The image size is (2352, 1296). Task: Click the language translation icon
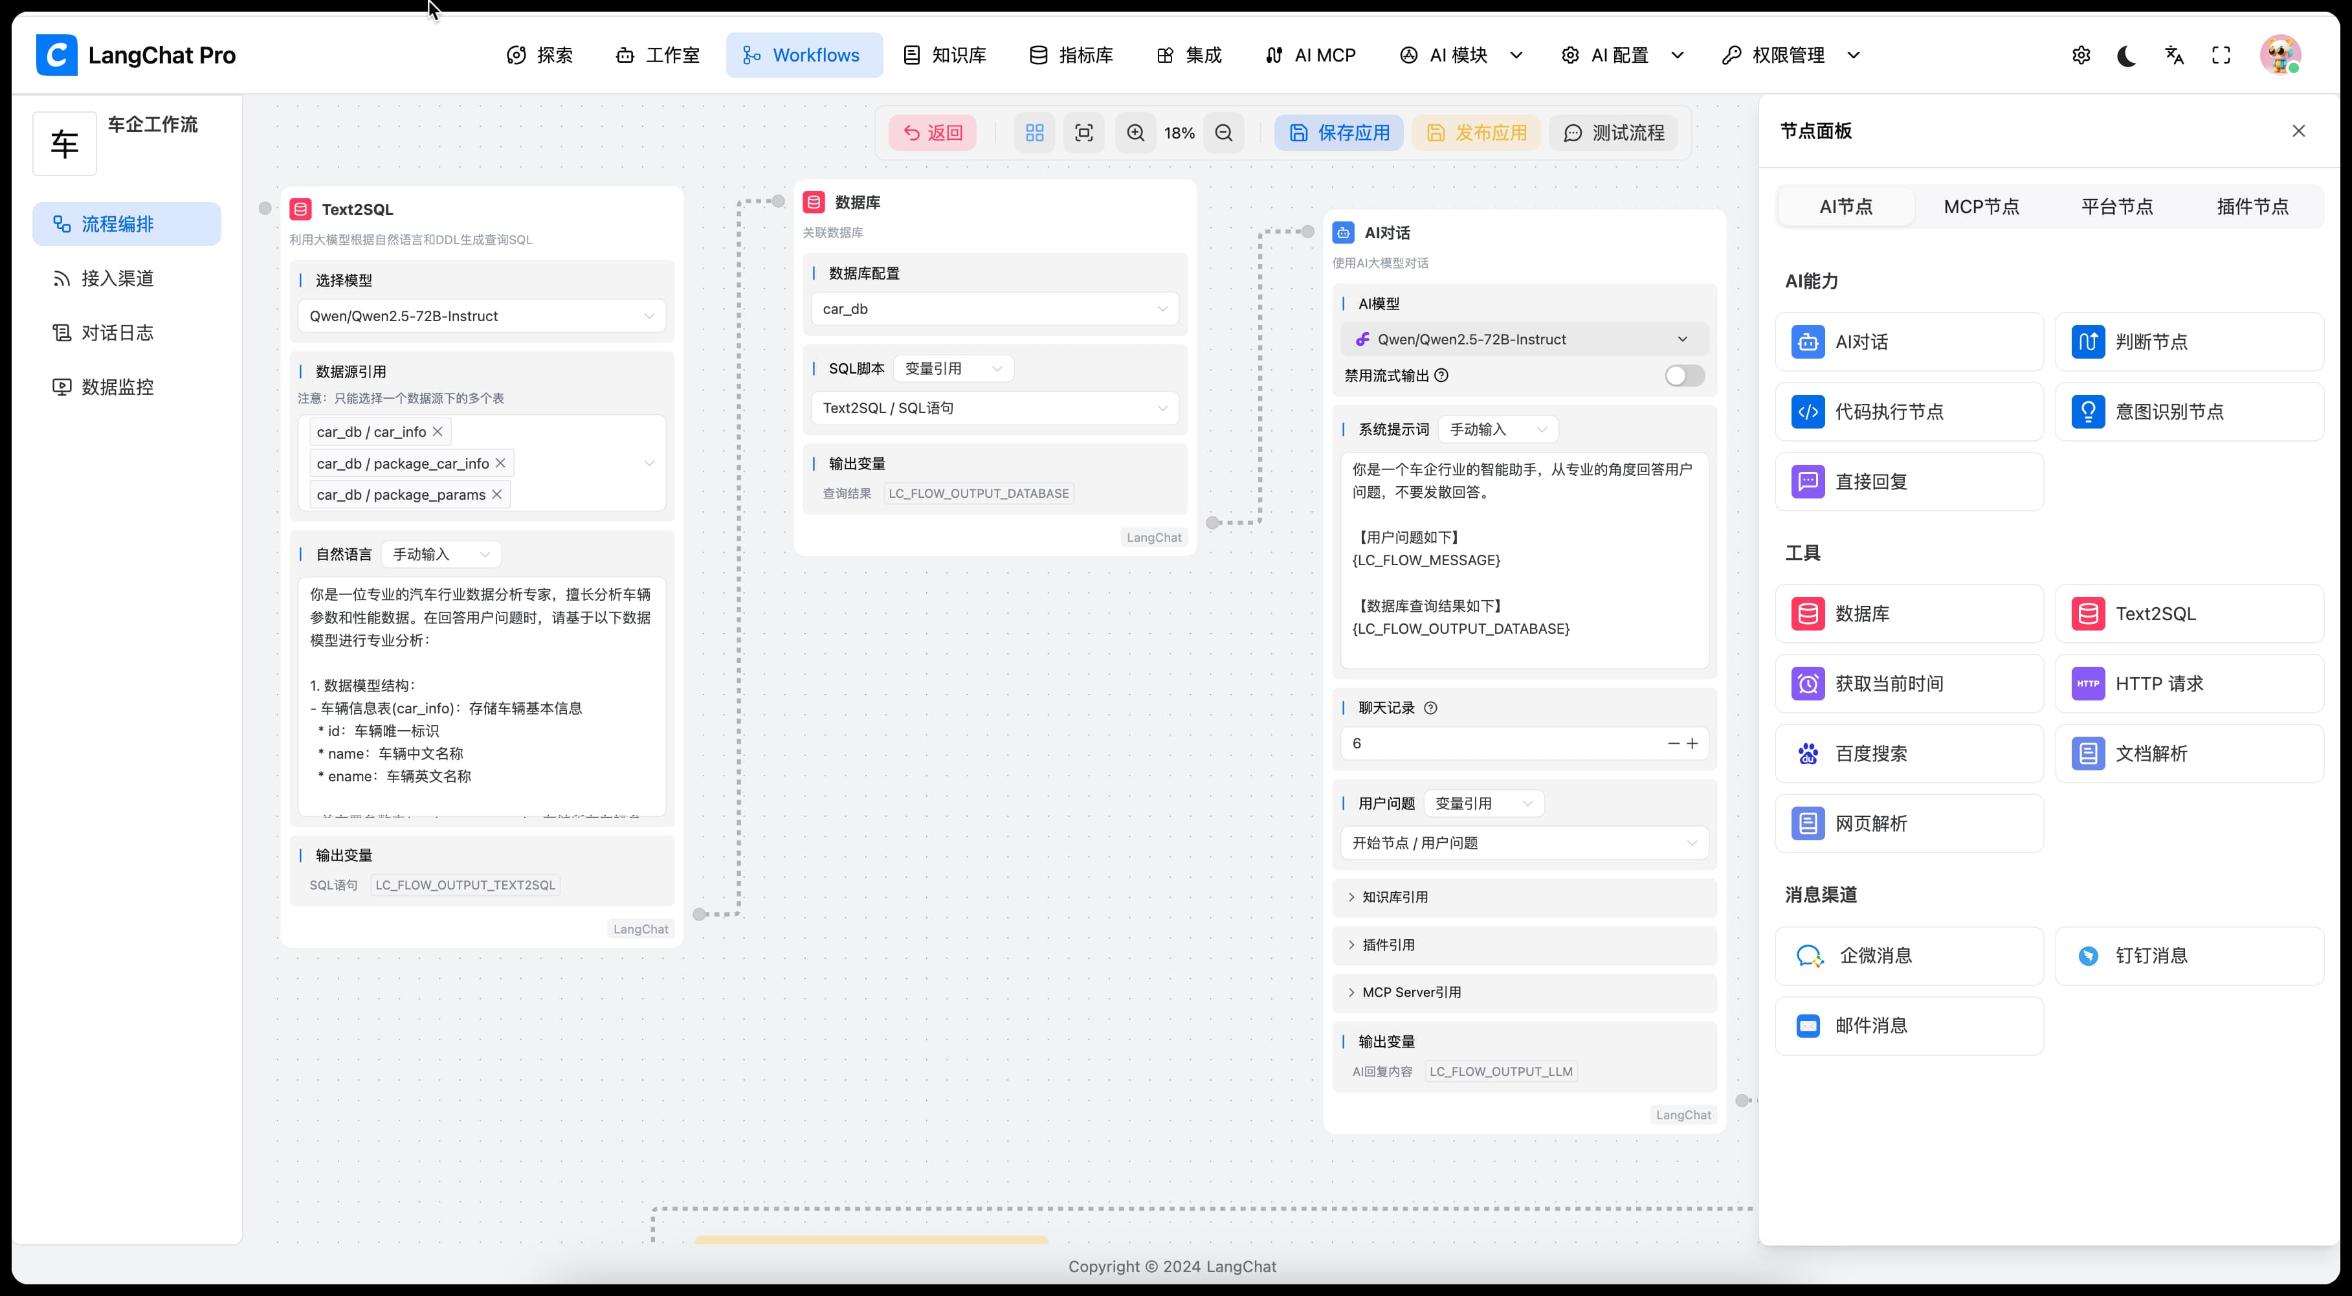2174,56
